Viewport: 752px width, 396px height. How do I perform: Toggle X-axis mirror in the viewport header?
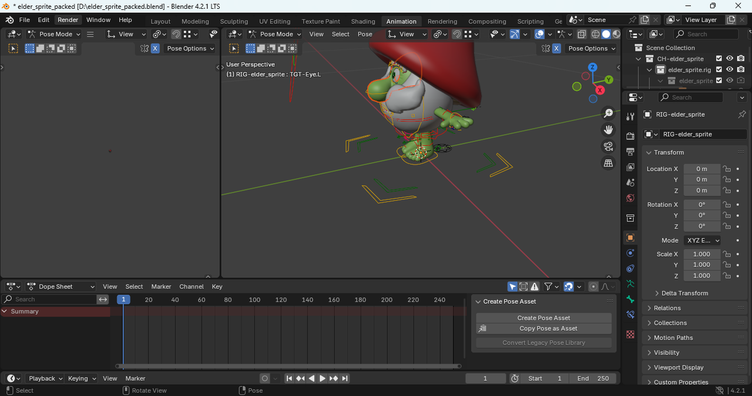pos(556,49)
